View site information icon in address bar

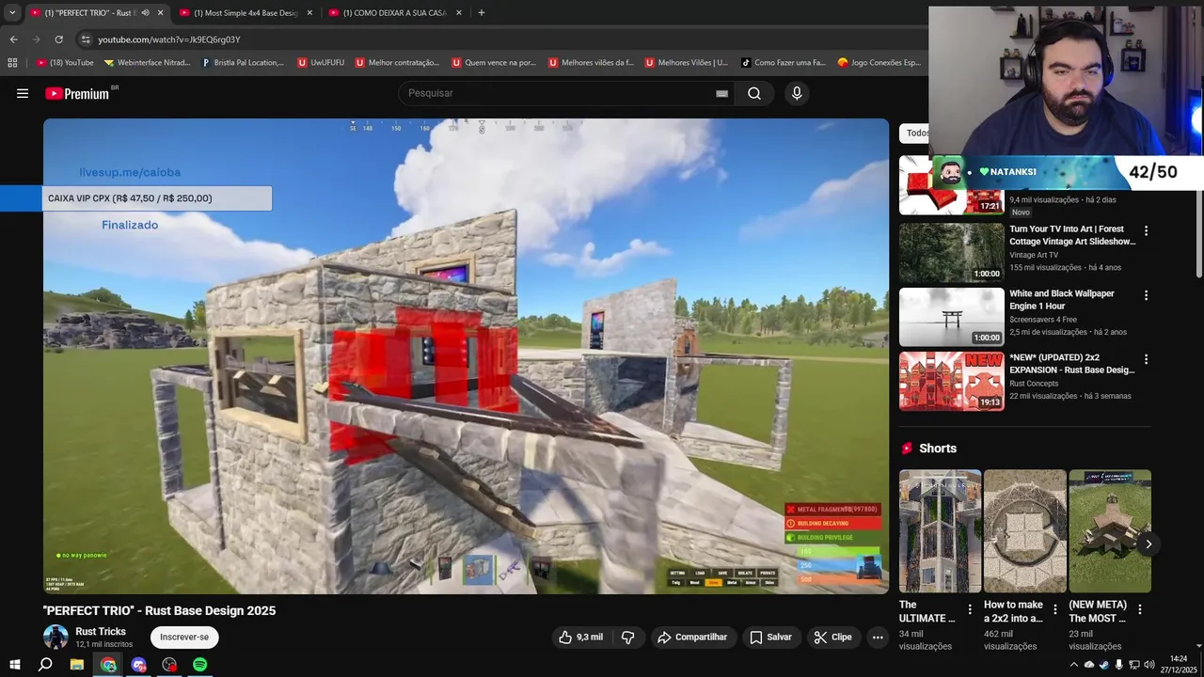(x=86, y=39)
